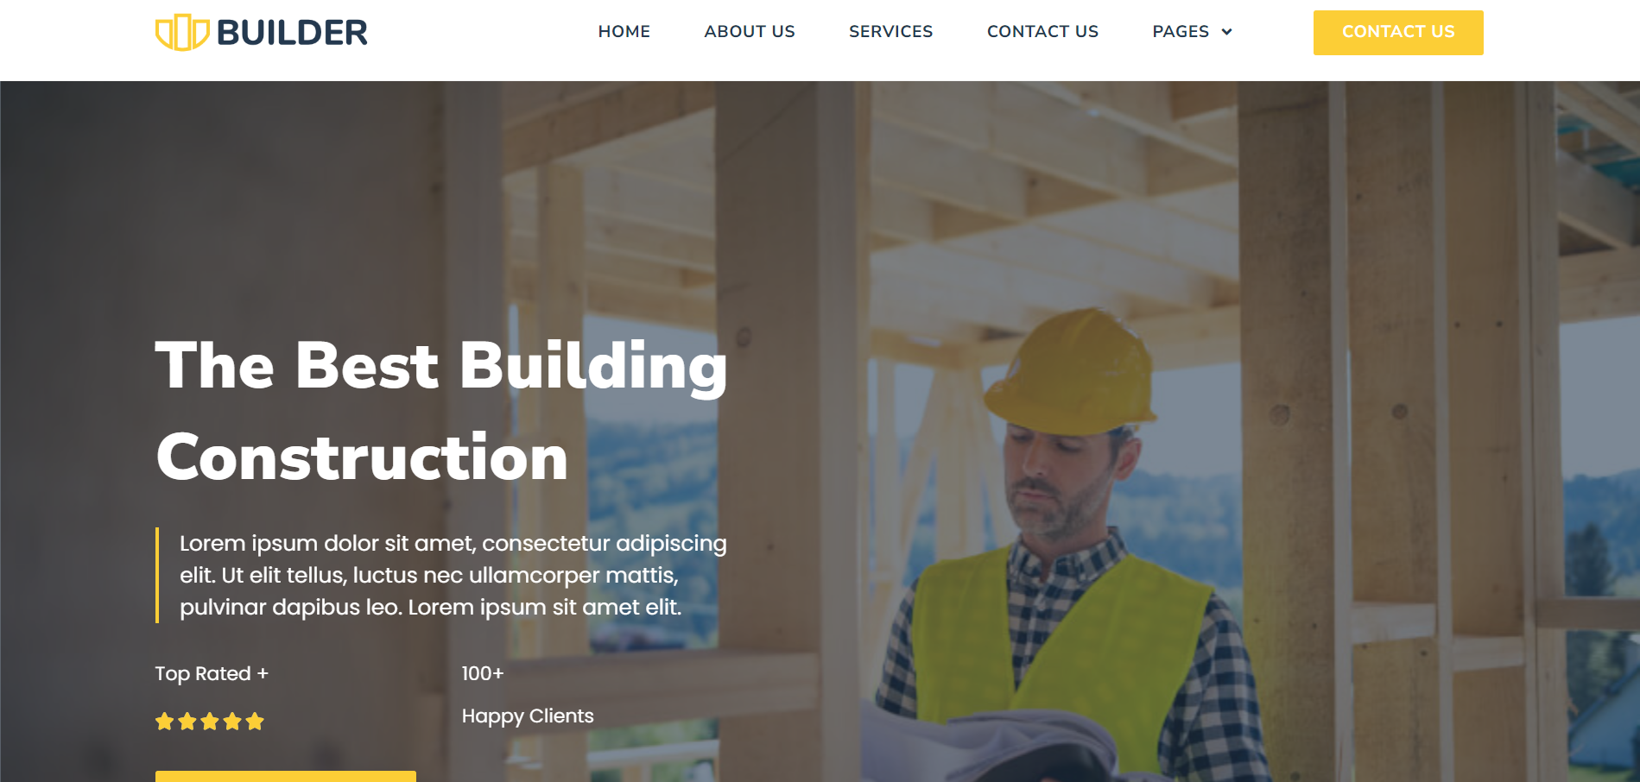Click the fifth rating star
The height and width of the screenshot is (782, 1640).
[x=255, y=722]
